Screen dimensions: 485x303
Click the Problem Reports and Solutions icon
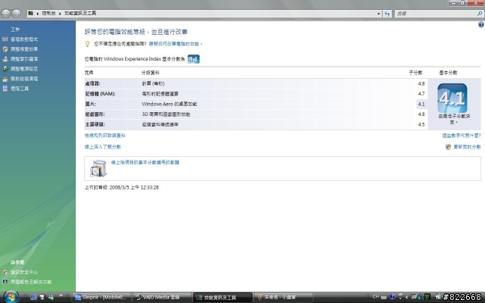click(5, 282)
